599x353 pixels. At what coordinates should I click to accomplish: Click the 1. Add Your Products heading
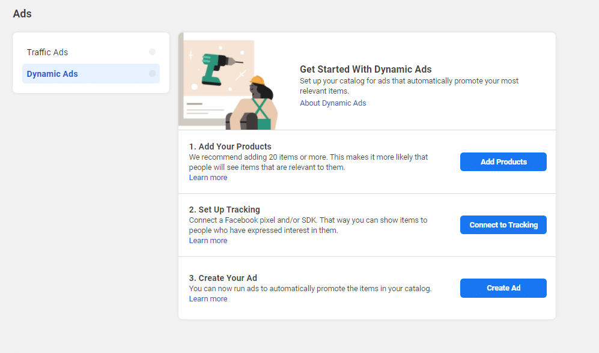coord(230,146)
